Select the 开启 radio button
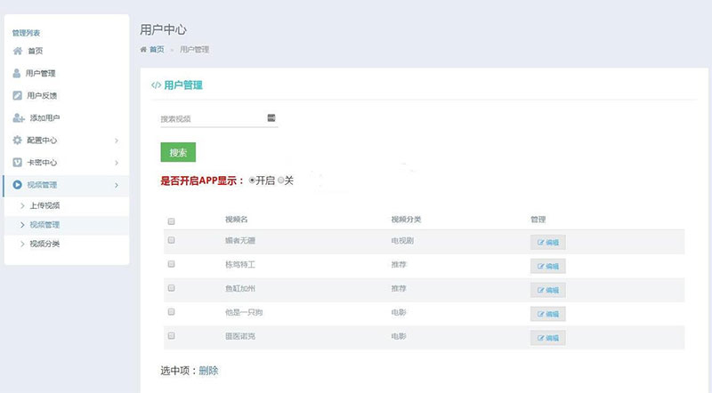This screenshot has height=393, width=712. click(x=252, y=180)
